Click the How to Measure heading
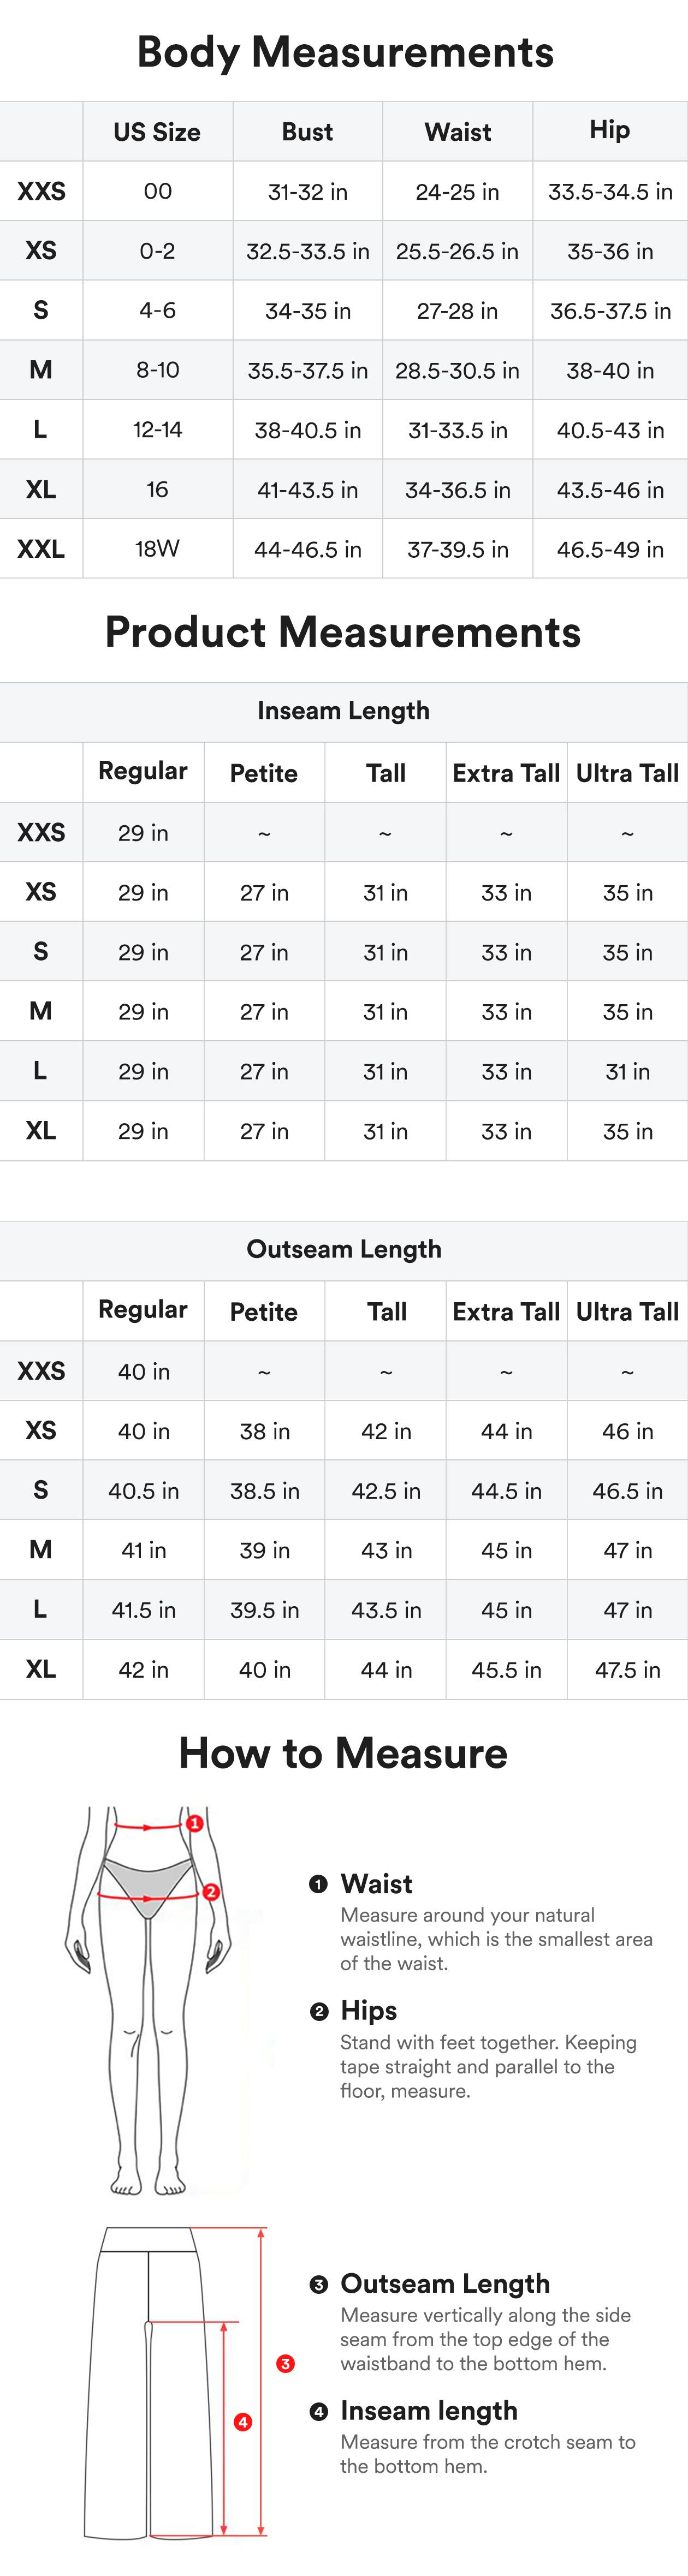 coord(343,1753)
